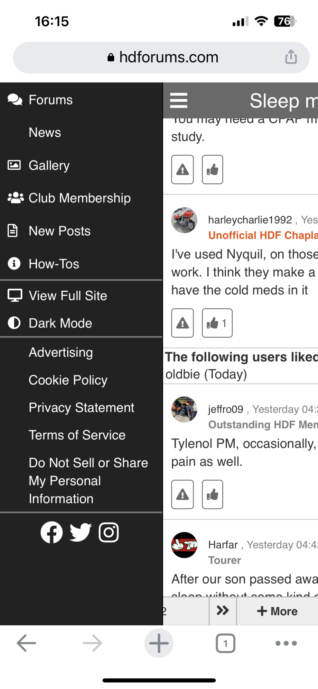Tap the Facebook icon in sidebar
The width and height of the screenshot is (318, 689).
[x=52, y=532]
